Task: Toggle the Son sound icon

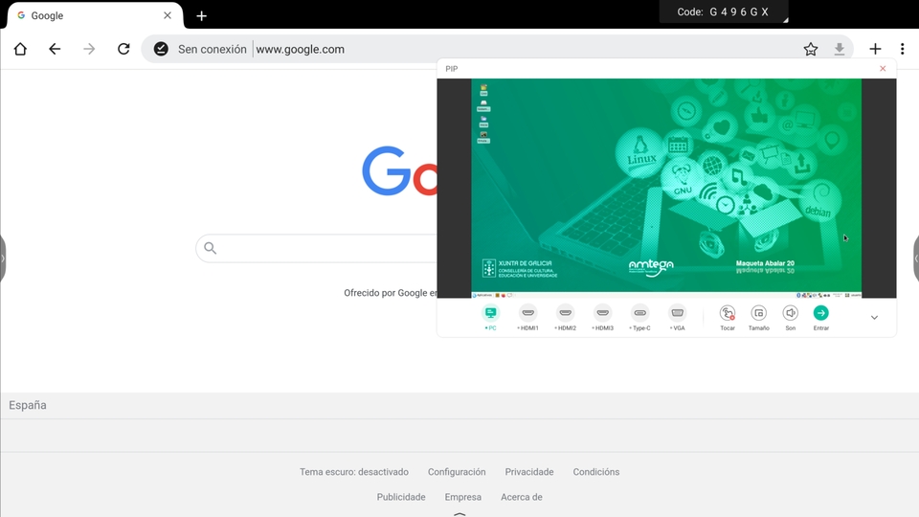Action: click(x=790, y=313)
